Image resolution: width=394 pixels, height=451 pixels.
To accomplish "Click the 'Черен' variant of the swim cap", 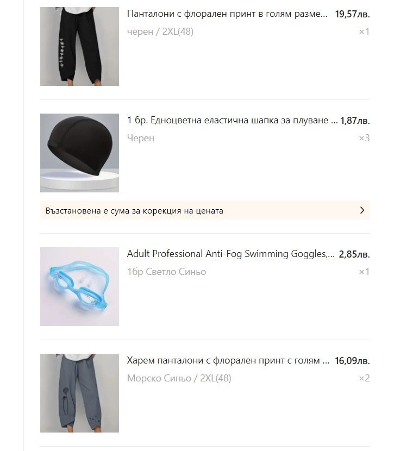I will pyautogui.click(x=141, y=138).
